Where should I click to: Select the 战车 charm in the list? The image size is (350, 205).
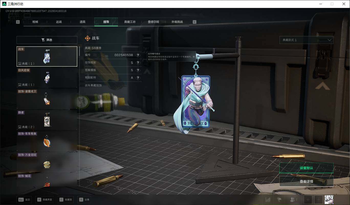tap(47, 56)
